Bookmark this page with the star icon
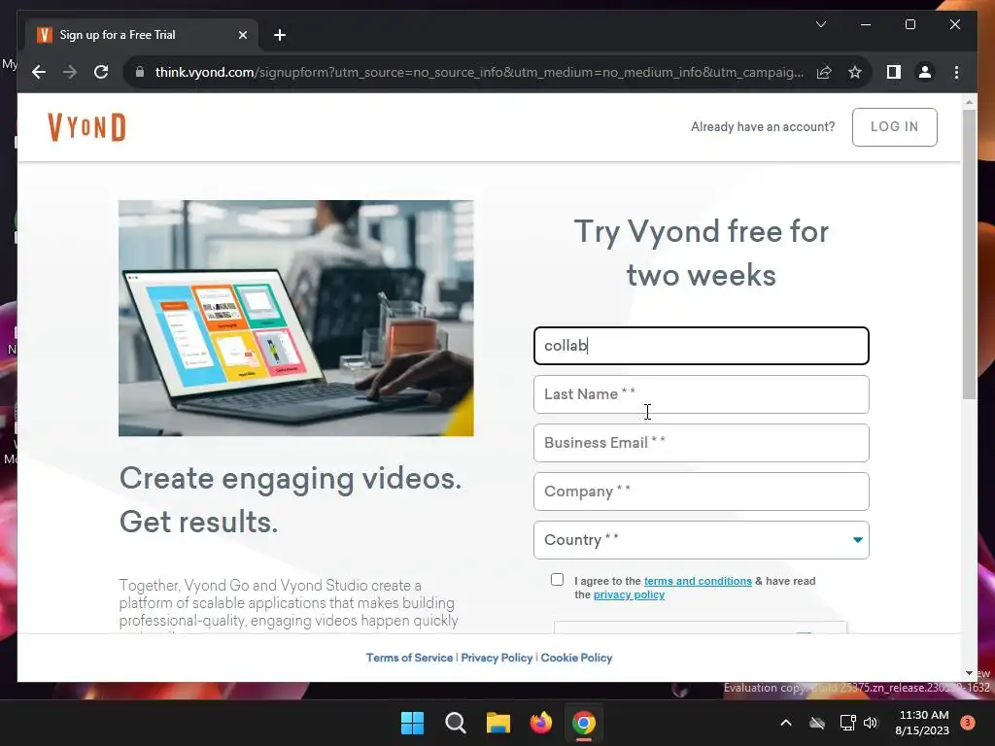This screenshot has height=746, width=995. coord(855,72)
